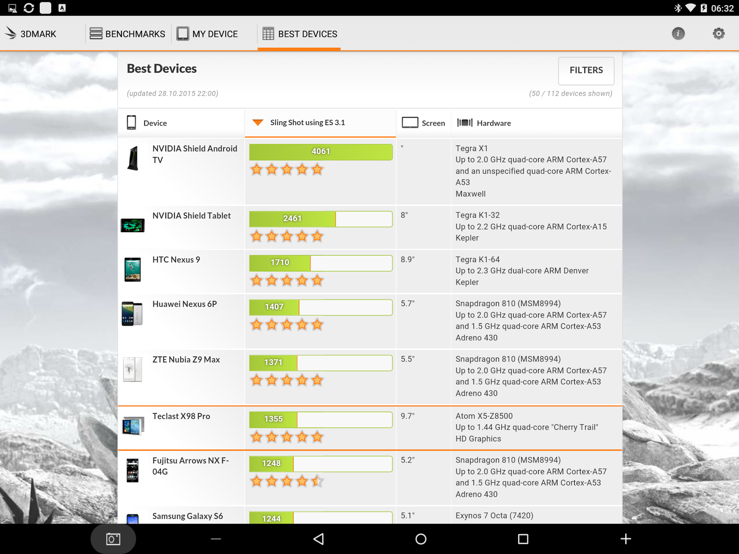Screen dimensions: 739x554
Task: Open Teclast X98 Pro device image
Action: tap(133, 426)
